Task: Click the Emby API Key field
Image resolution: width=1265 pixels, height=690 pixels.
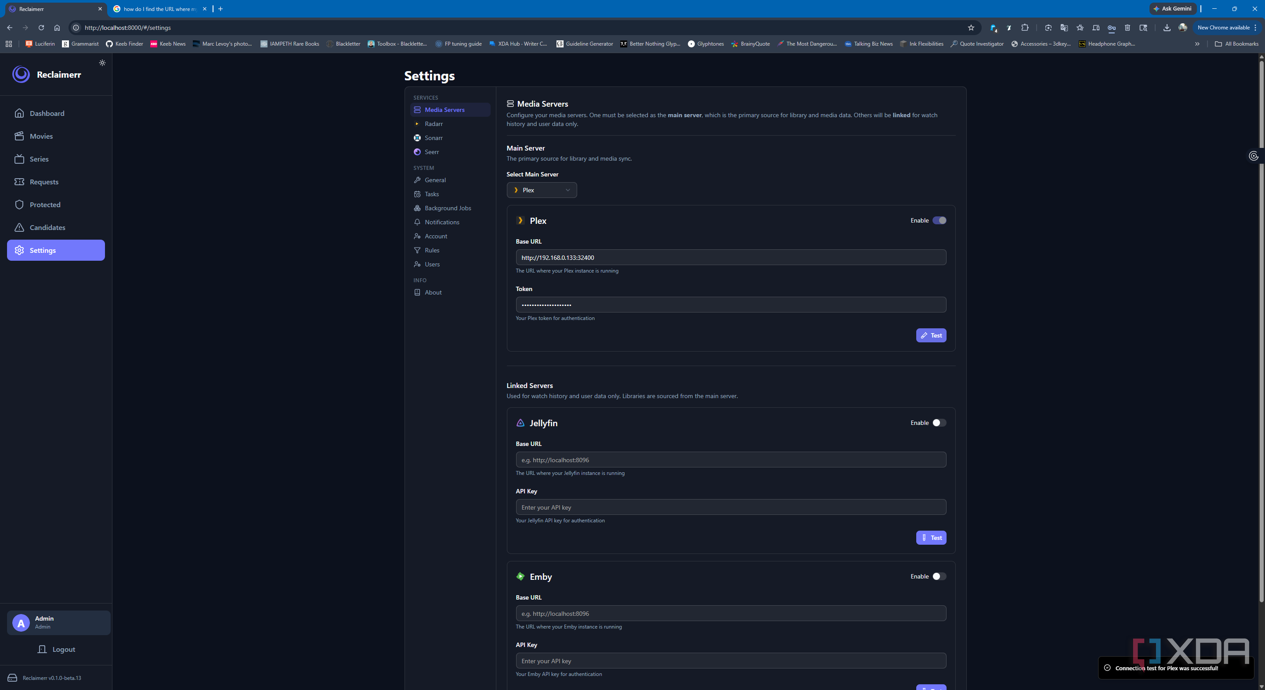Action: tap(731, 661)
